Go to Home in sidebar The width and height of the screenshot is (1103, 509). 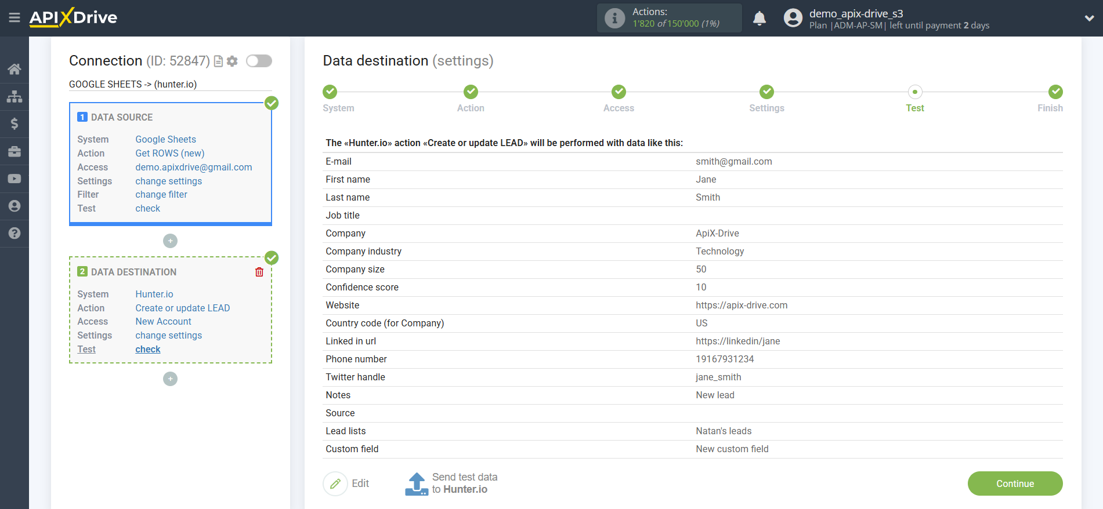coord(15,69)
